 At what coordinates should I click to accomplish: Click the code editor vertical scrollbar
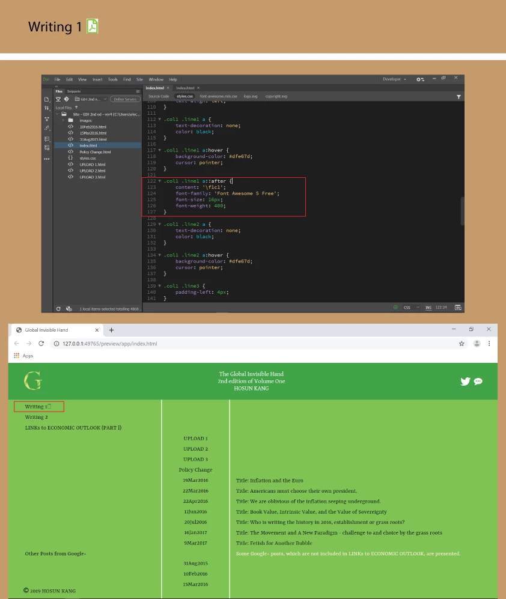(x=462, y=211)
